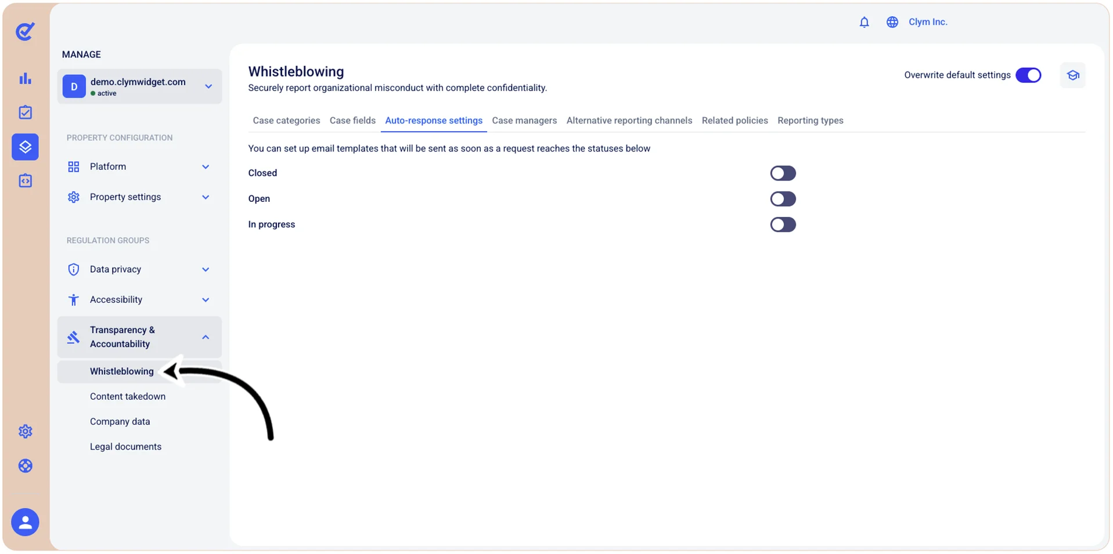Expand the Data privacy chevron

coord(206,270)
